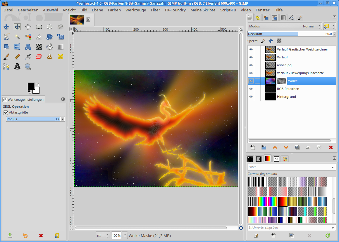This screenshot has height=242, width=339.
Task: Hide the reiher.jpg layer
Action: coord(251,65)
